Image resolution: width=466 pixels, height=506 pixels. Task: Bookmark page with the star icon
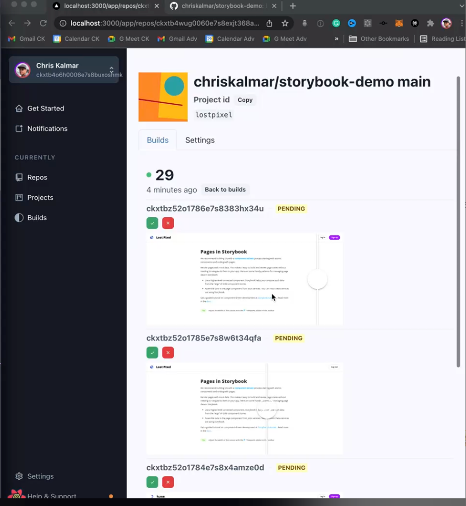(x=285, y=23)
